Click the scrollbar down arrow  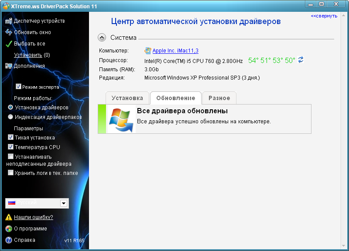[343, 246]
